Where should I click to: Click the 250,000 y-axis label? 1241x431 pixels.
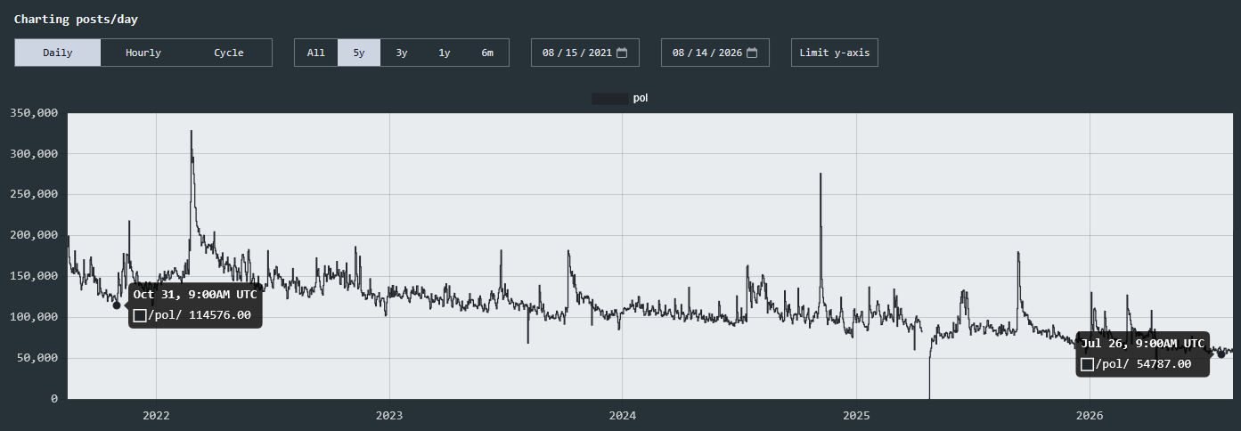pyautogui.click(x=33, y=195)
